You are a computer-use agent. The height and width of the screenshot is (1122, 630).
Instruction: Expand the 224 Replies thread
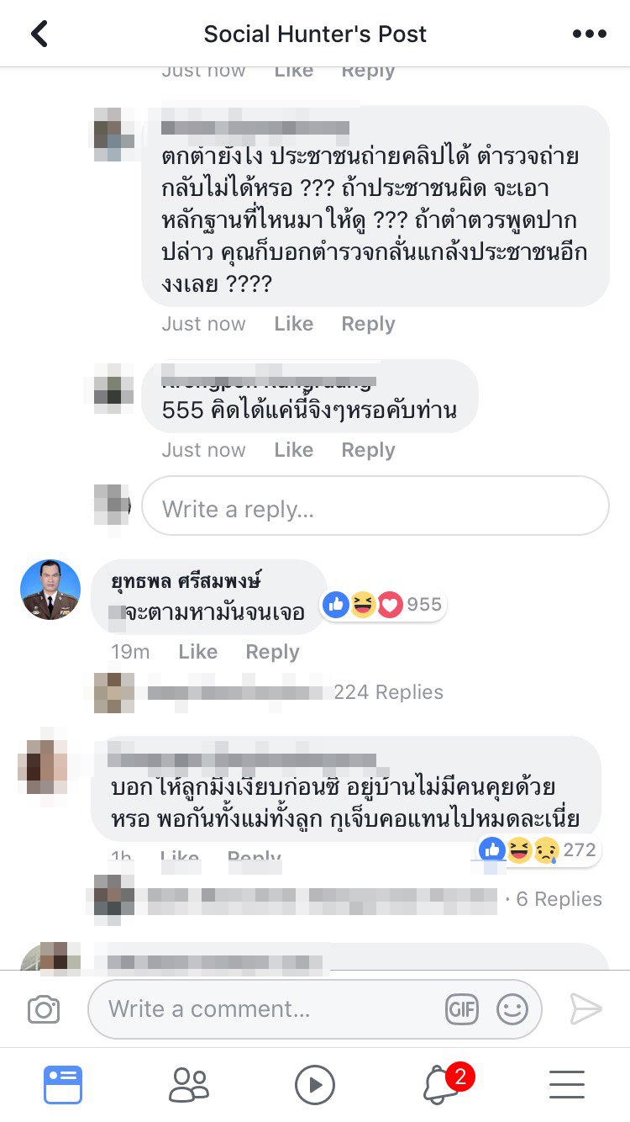pos(388,692)
